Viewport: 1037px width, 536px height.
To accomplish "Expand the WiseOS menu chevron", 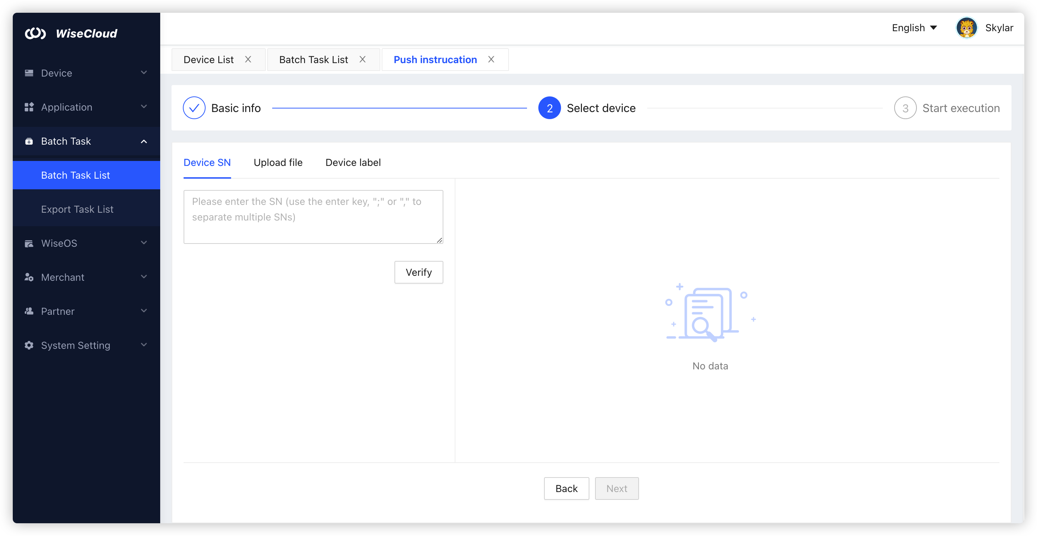I will coord(144,243).
